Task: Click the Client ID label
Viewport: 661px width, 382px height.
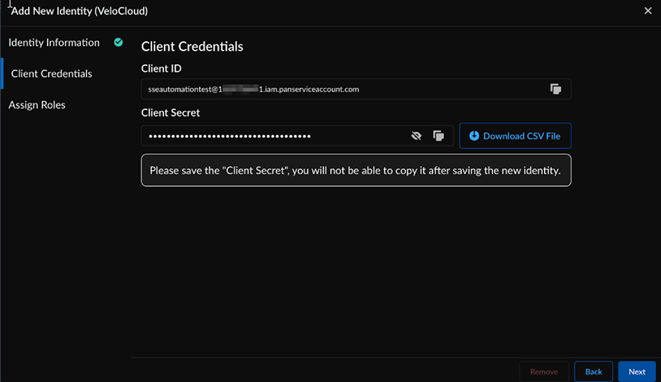Action: click(x=161, y=69)
